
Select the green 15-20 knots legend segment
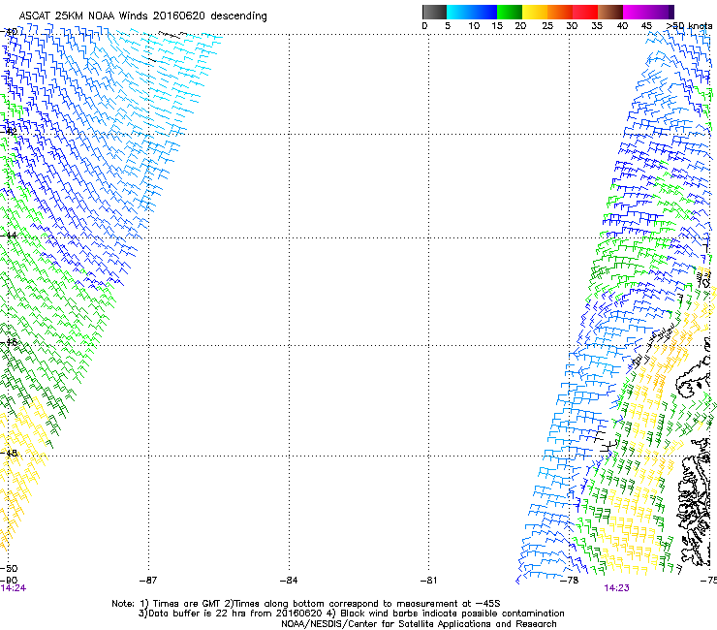510,12
